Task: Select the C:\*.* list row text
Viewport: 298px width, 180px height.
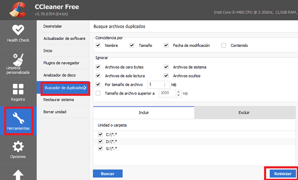Action: (111, 135)
